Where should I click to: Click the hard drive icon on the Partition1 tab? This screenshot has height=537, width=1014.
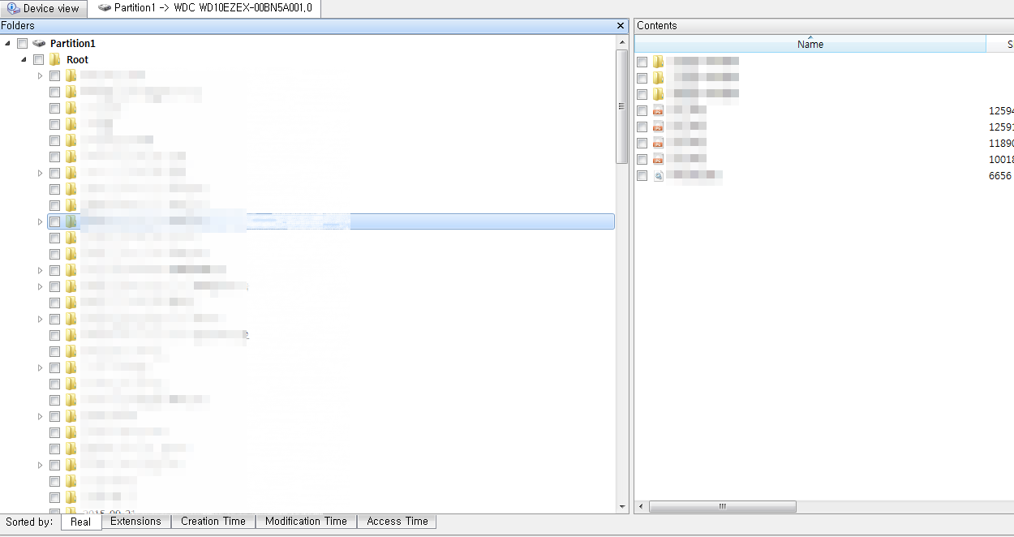(x=105, y=9)
